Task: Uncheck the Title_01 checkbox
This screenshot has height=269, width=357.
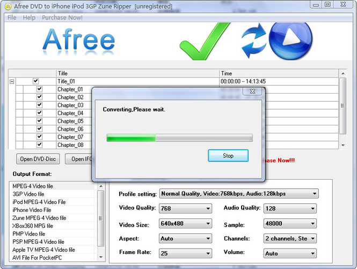Action: pyautogui.click(x=35, y=81)
